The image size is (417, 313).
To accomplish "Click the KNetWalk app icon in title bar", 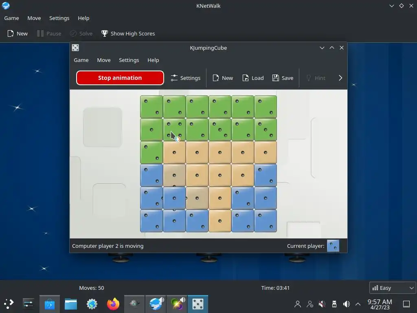I will pyautogui.click(x=6, y=6).
